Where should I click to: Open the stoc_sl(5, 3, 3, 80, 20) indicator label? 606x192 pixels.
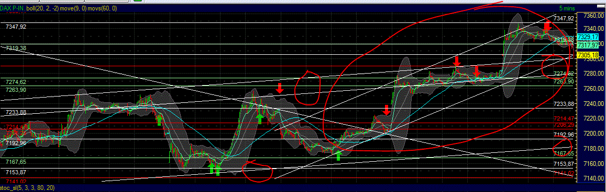coord(27,188)
